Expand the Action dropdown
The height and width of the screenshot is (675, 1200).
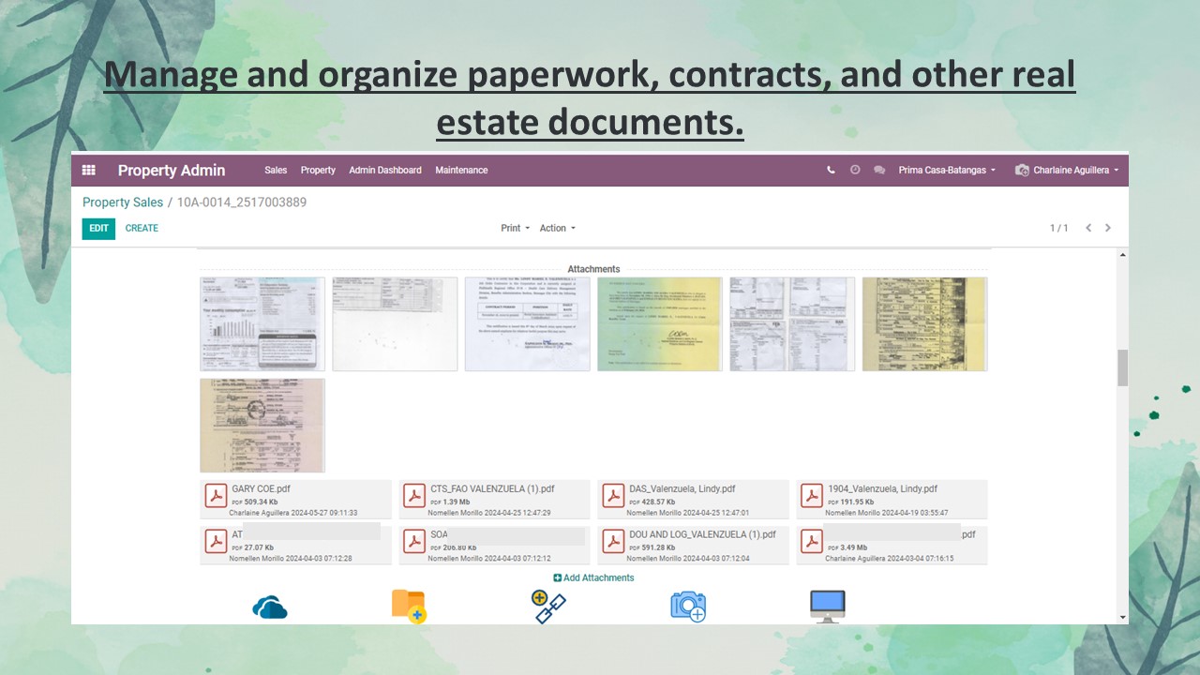pyautogui.click(x=558, y=228)
